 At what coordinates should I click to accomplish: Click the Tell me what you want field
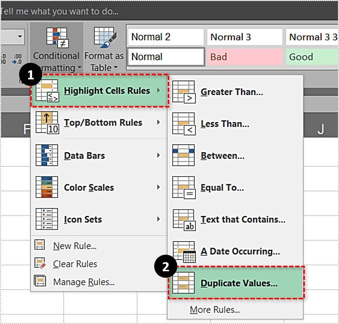pos(60,11)
